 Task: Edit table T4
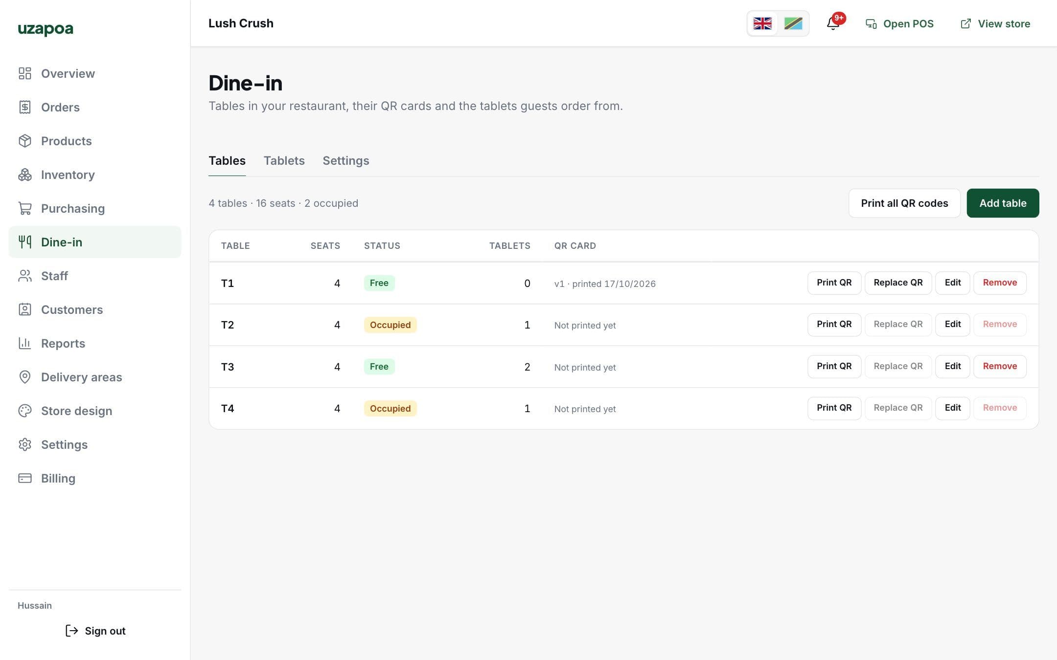[952, 408]
